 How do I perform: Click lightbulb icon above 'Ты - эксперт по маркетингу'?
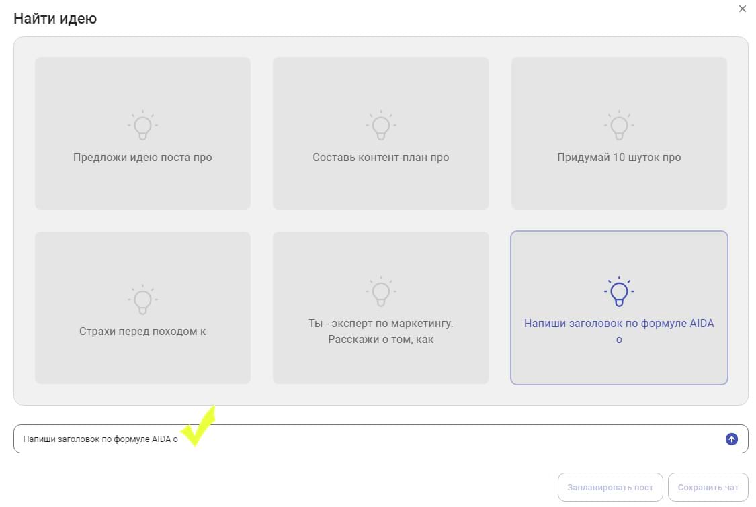(x=381, y=291)
